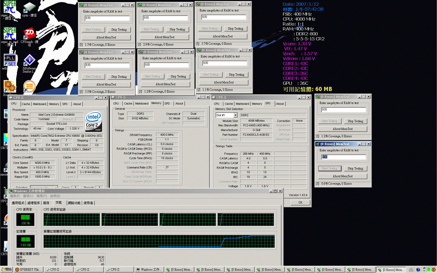Switch to EVEREST Ultimate in the taskbar

point(28,270)
